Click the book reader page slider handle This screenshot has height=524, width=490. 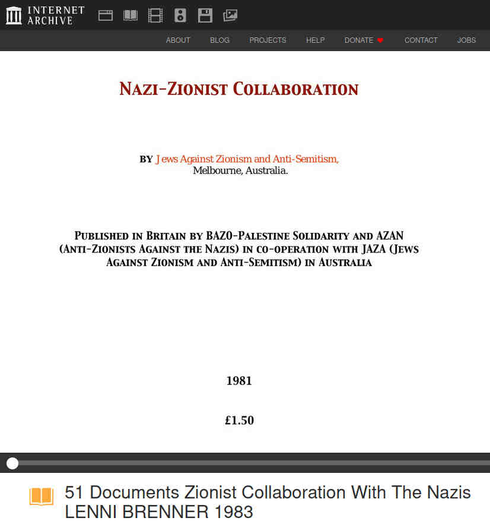[12, 463]
